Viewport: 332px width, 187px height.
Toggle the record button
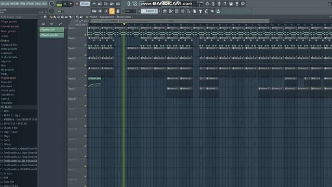[x=77, y=4]
